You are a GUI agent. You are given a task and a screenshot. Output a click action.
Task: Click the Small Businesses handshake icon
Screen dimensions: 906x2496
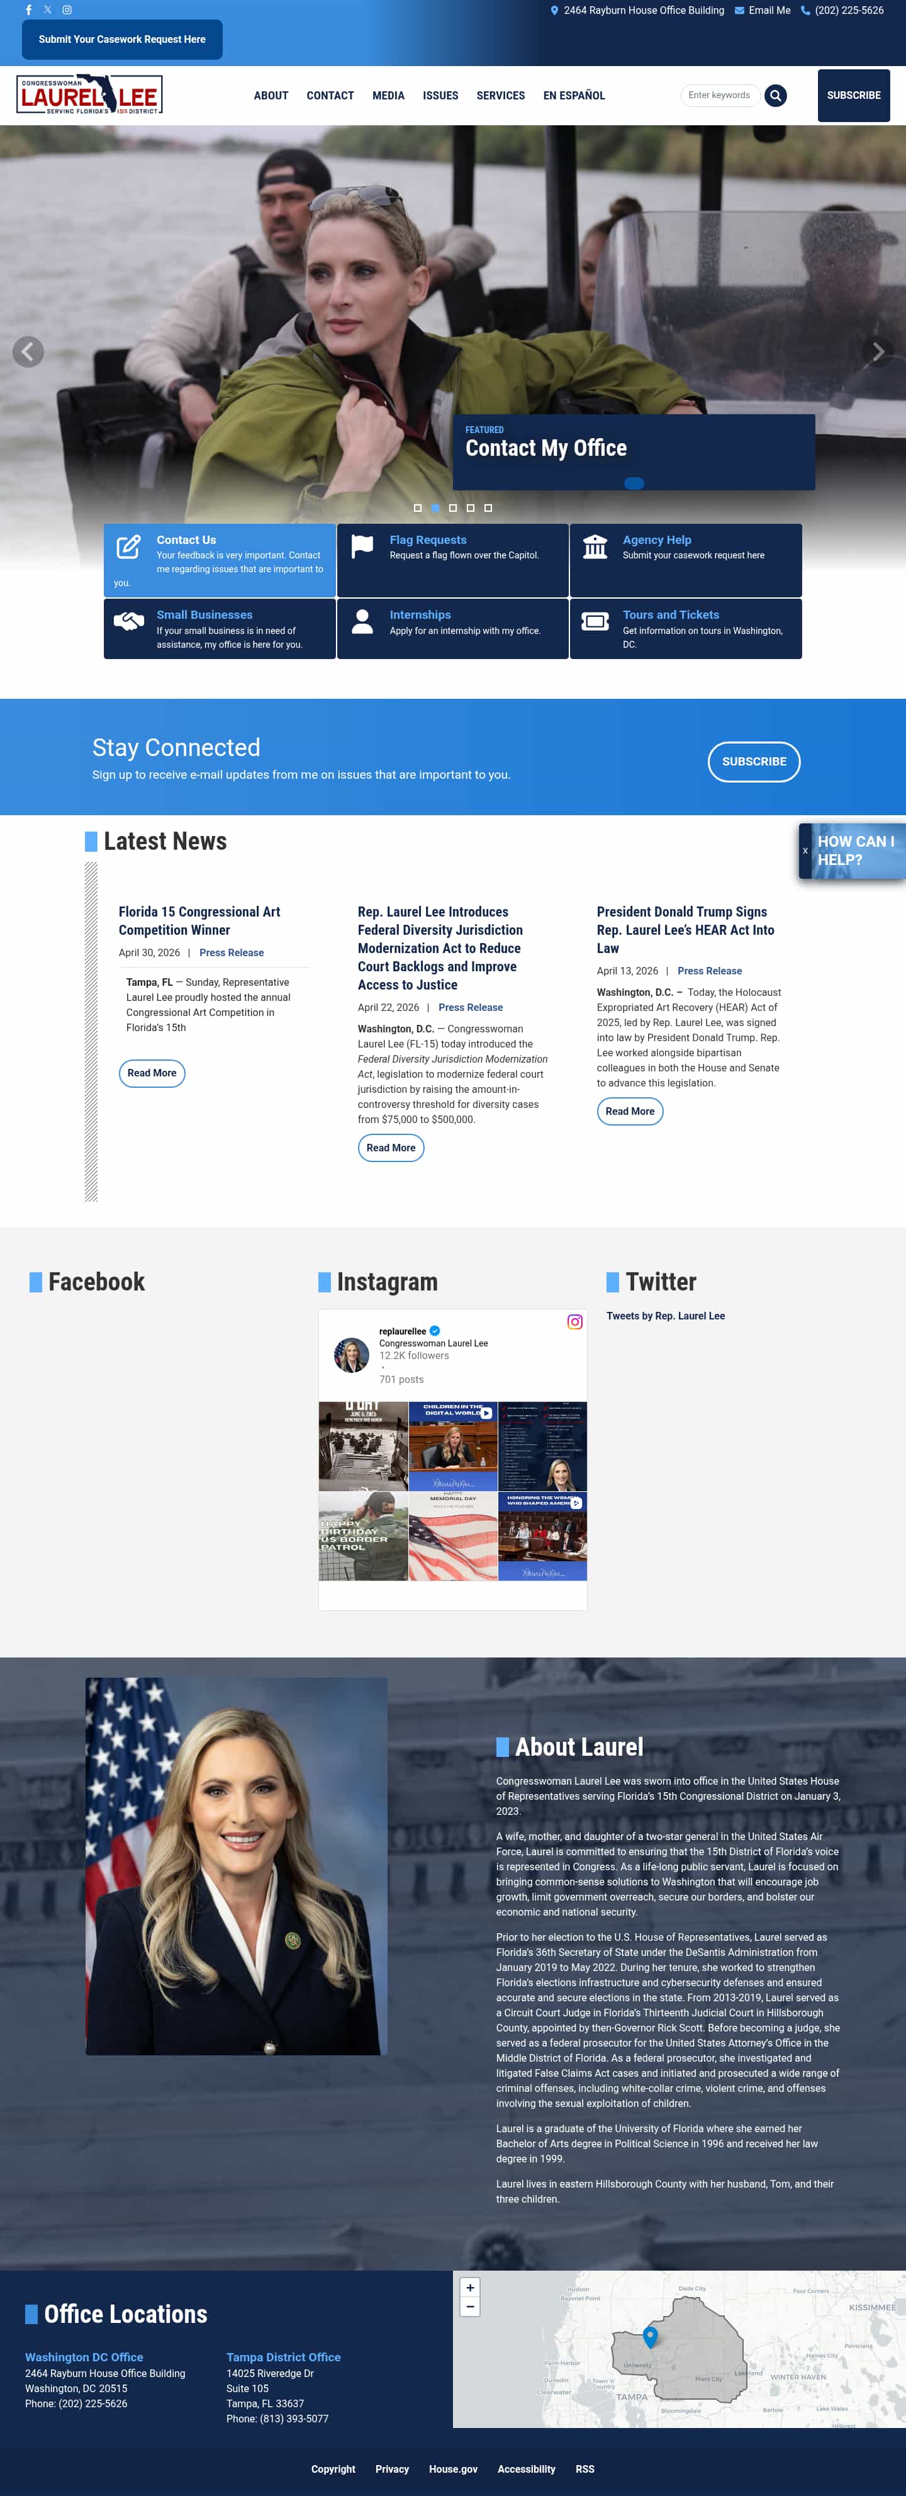tap(129, 621)
